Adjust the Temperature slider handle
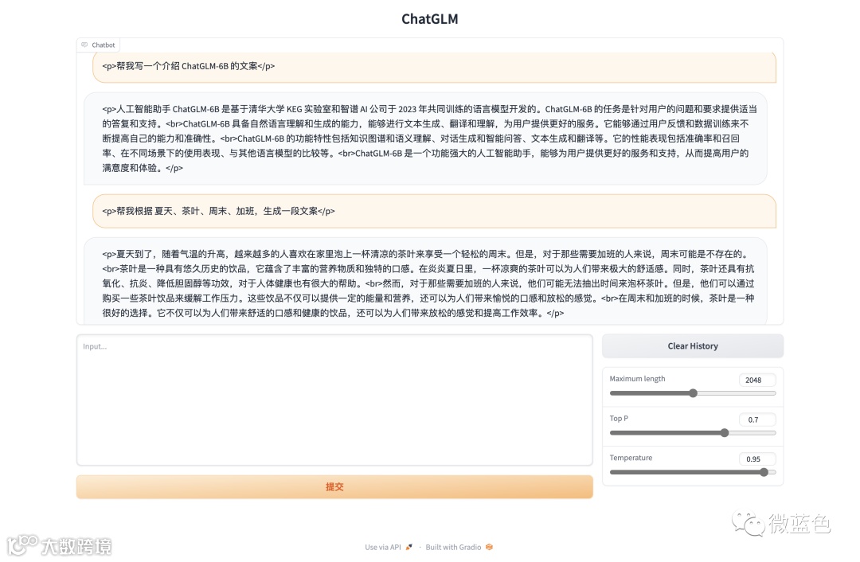The height and width of the screenshot is (562, 860). 764,472
